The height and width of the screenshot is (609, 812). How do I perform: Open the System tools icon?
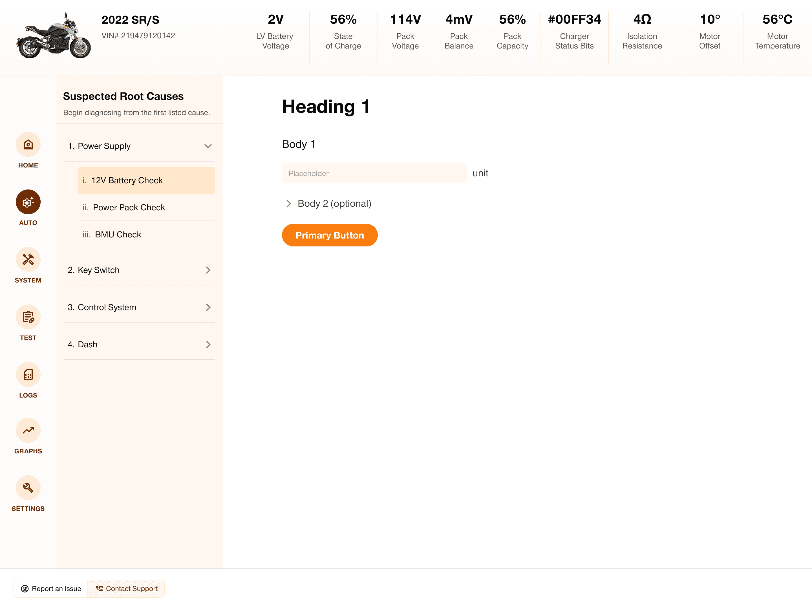click(28, 260)
